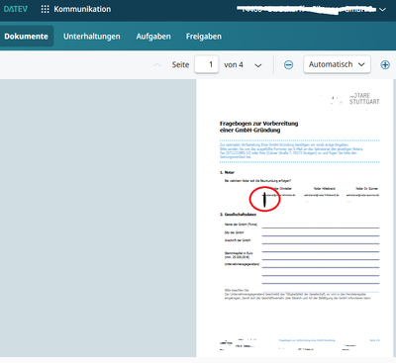This screenshot has width=396, height=363.
Task: Click the '1. Notar' section heading
Action: tap(227, 172)
